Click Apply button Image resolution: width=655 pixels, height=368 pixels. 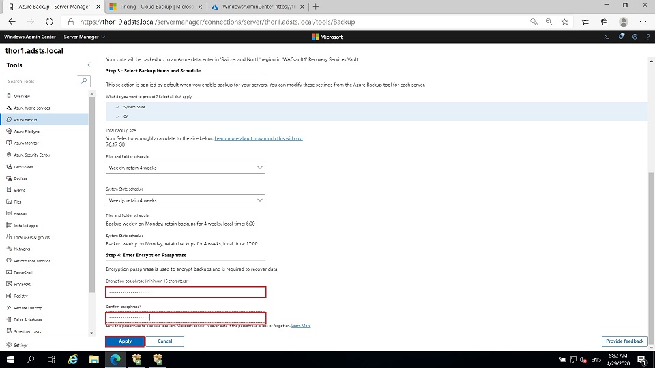pyautogui.click(x=125, y=341)
